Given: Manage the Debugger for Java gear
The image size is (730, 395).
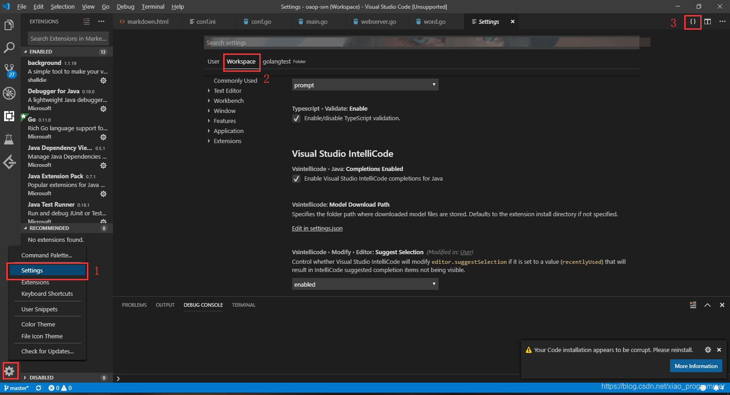Looking at the screenshot, I should [103, 109].
